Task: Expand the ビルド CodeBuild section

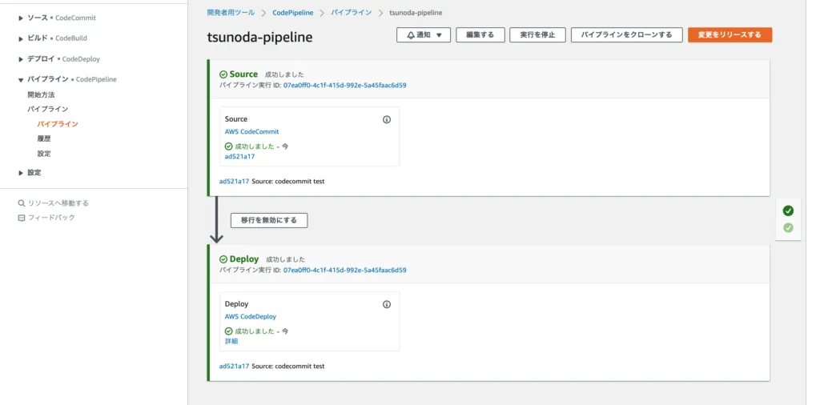Action: tap(21, 38)
